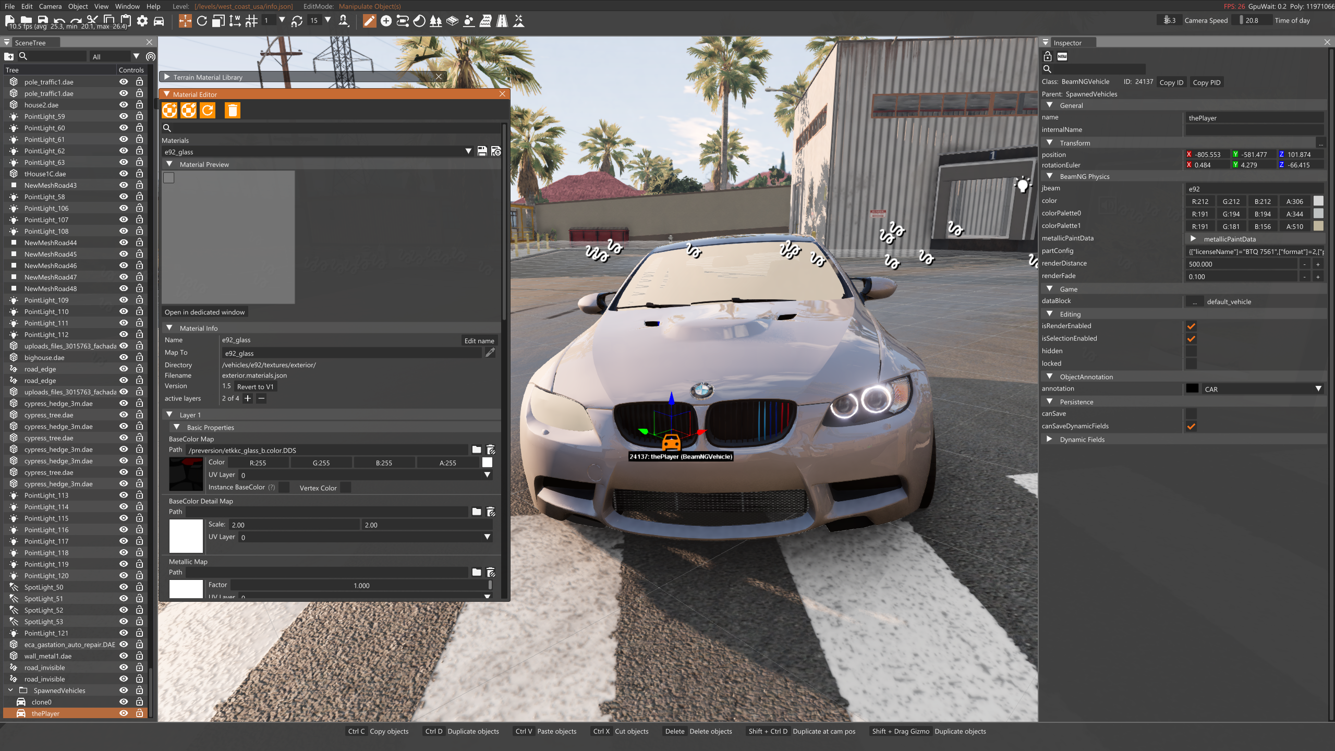Open the Create Object tool
The width and height of the screenshot is (1335, 751).
point(386,21)
